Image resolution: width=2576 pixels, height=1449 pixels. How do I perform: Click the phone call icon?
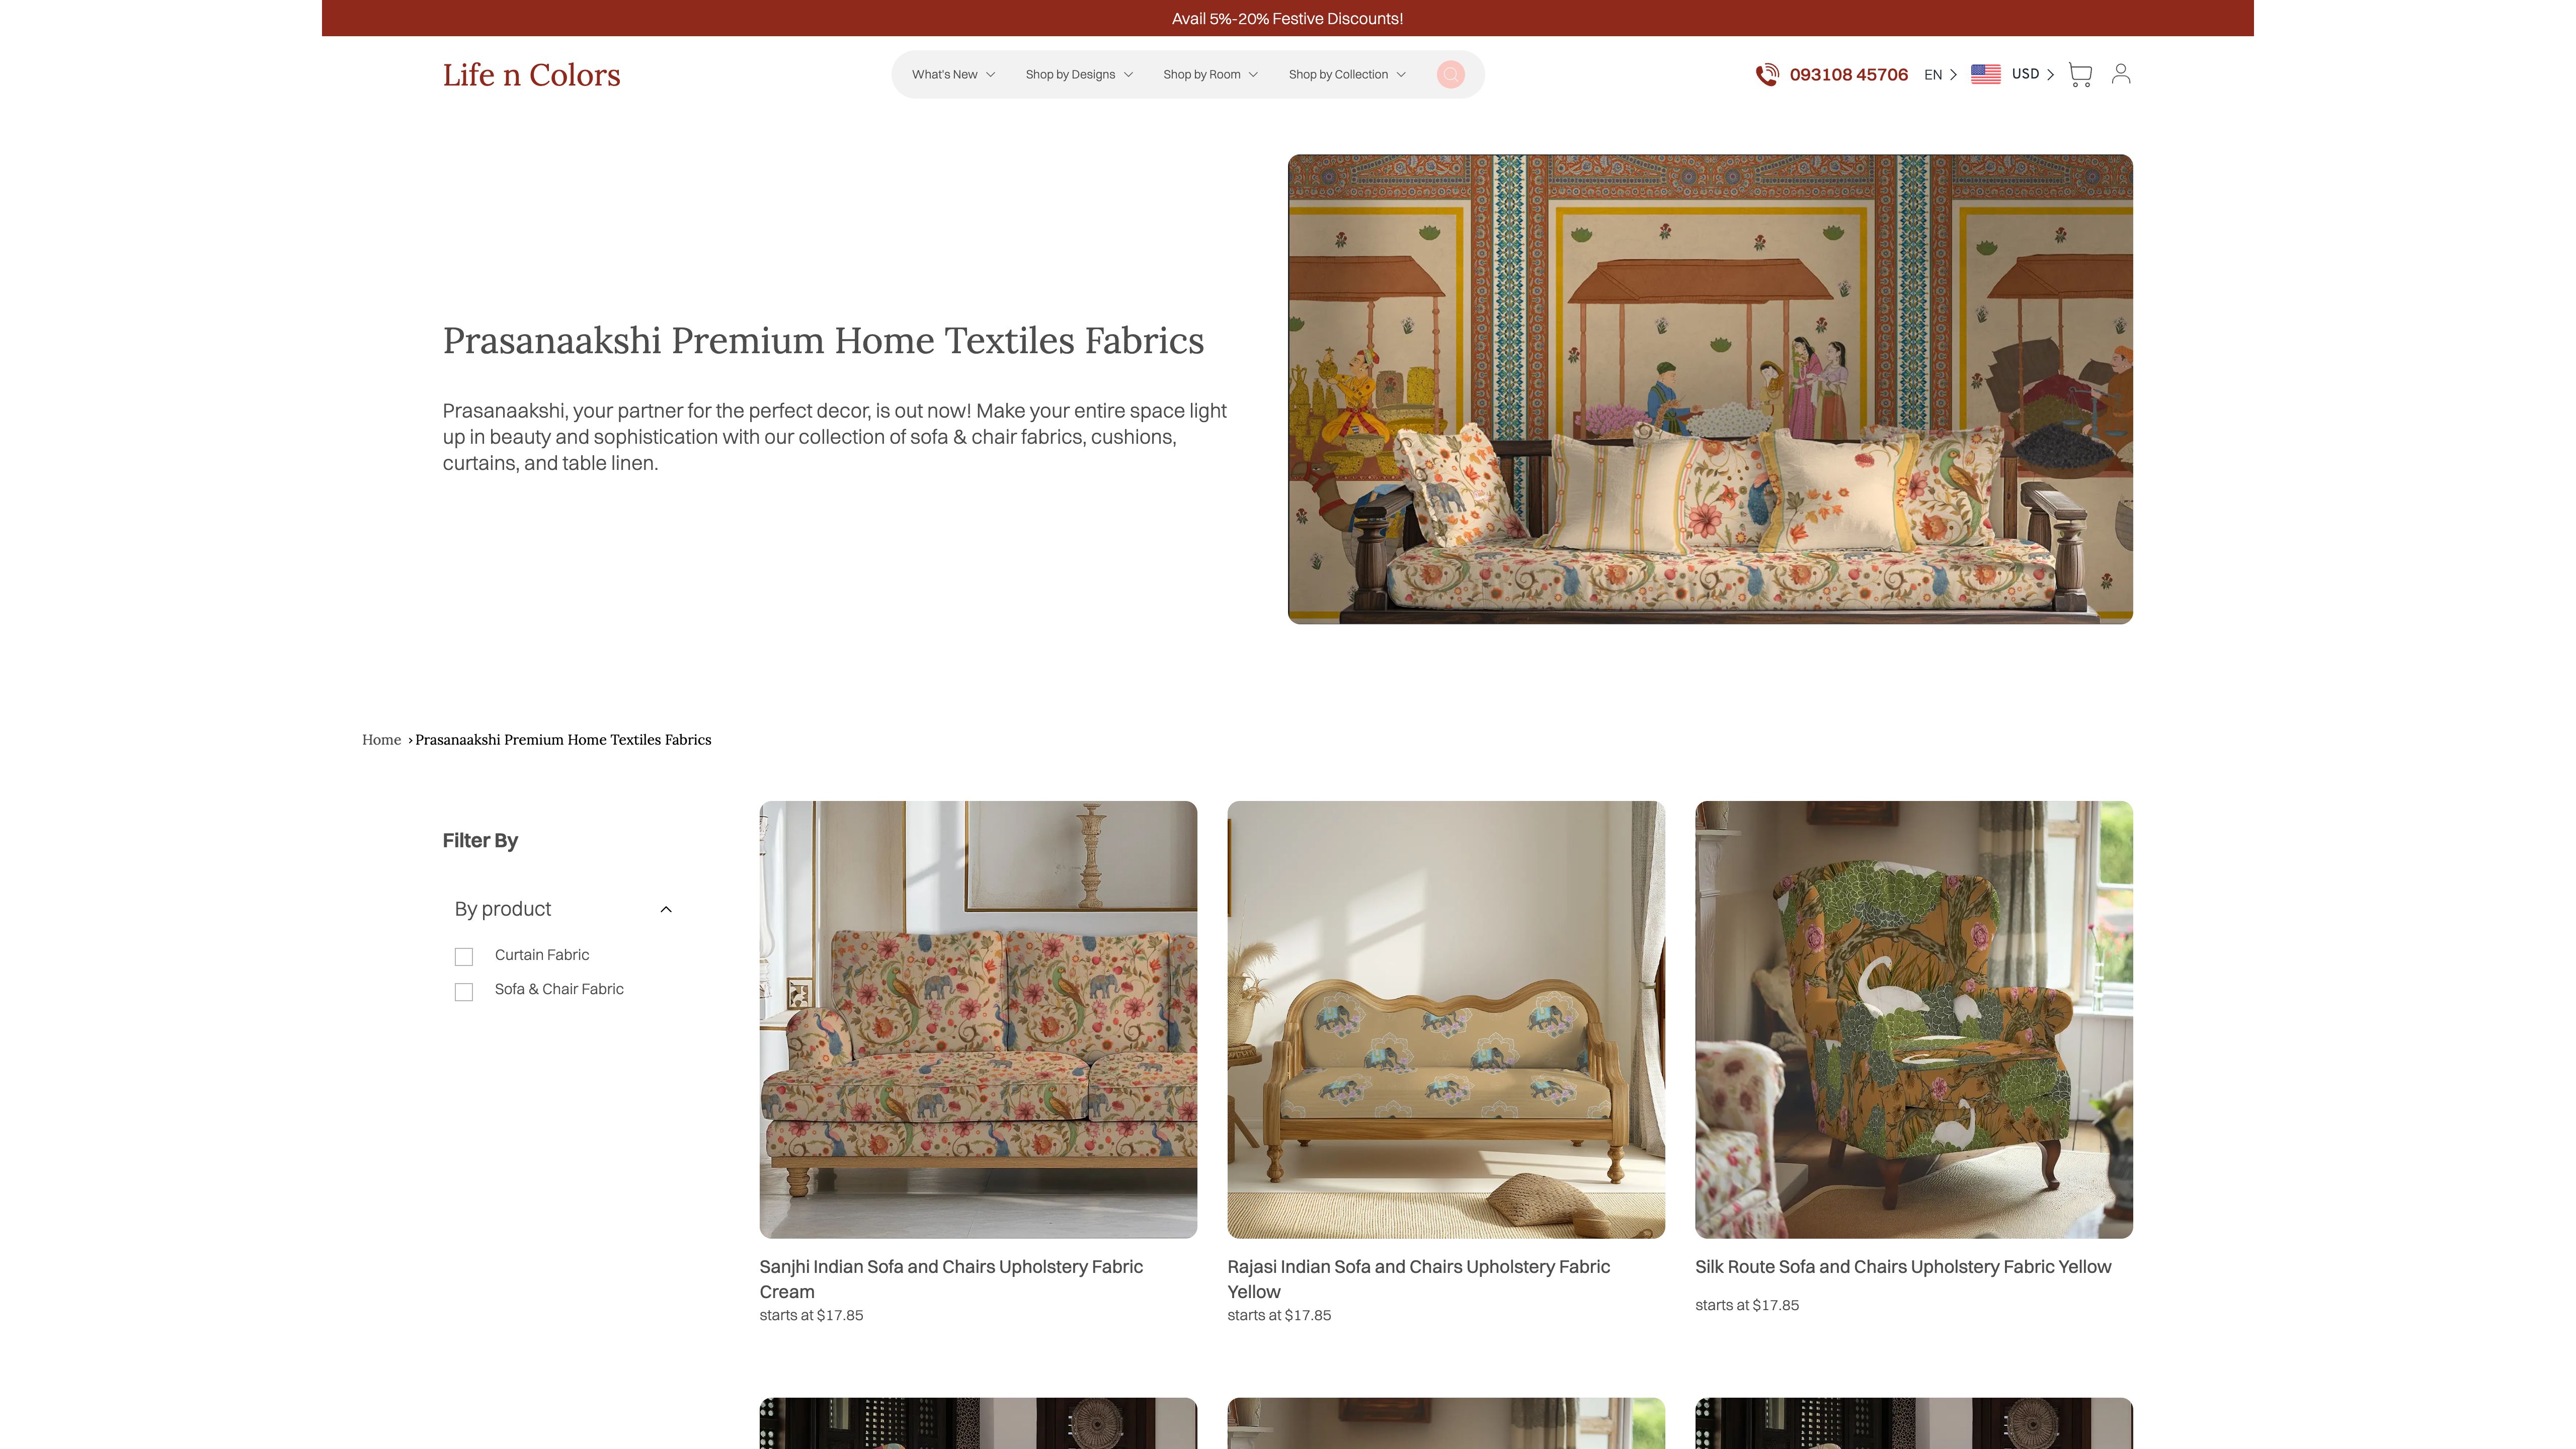(1767, 74)
